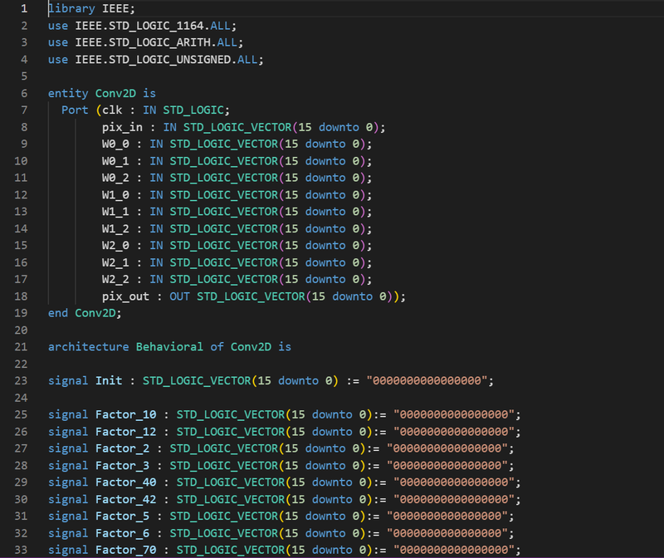Click 'Factor_3' signal identifier
Image resolution: width=664 pixels, height=558 pixels.
[x=122, y=466]
